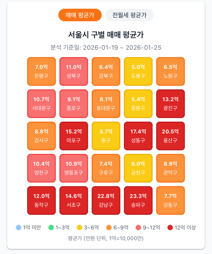Choose the 마포구 15.2억 tile
Screen dimensions: 212x254
tap(74, 136)
